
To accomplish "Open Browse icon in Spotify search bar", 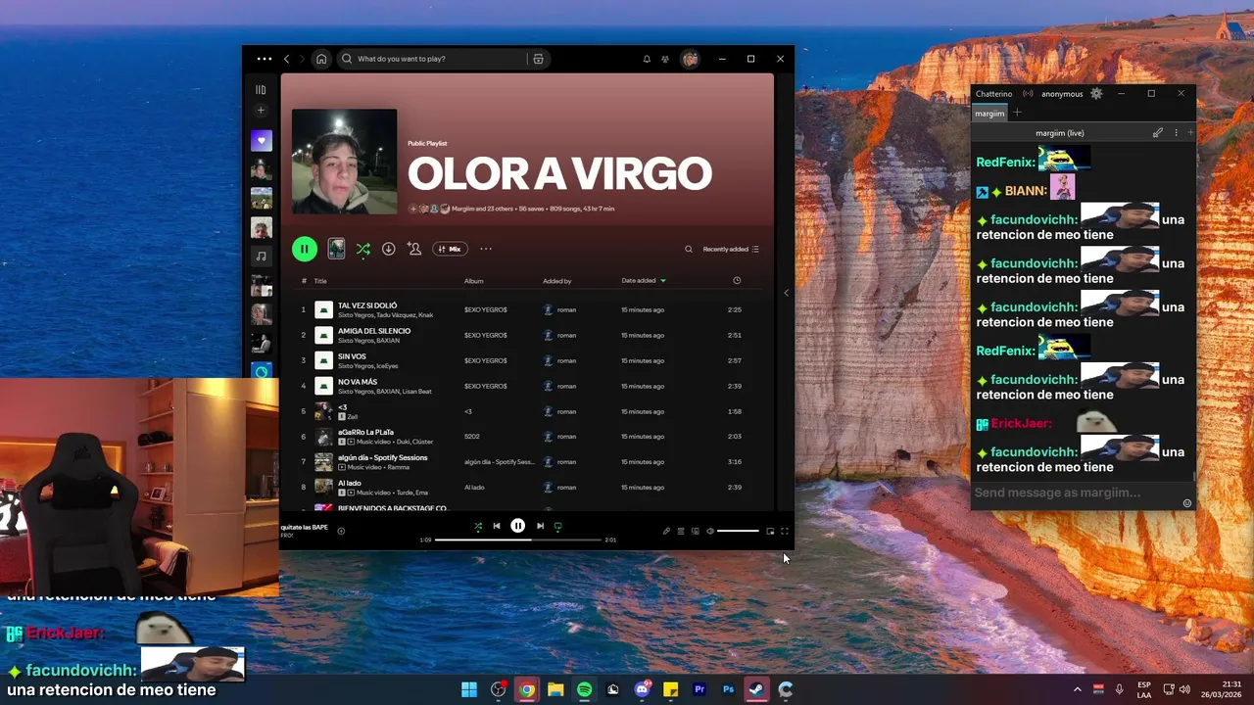I will click(538, 59).
